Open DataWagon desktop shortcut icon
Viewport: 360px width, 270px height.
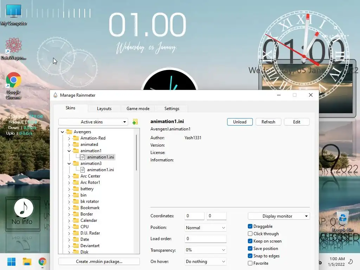(x=13, y=49)
